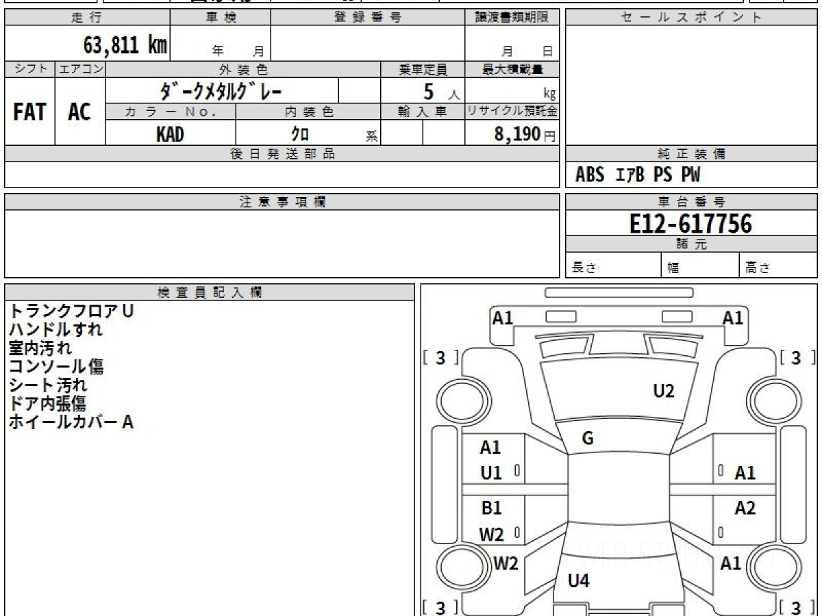This screenshot has width=822, height=616.
Task: Click the W2 mark below B1
Action: [x=491, y=535]
